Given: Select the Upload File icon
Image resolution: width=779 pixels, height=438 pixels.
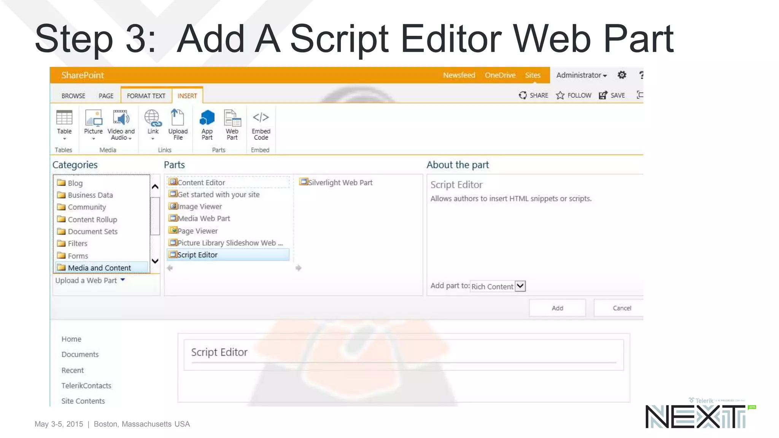Looking at the screenshot, I should (x=178, y=124).
